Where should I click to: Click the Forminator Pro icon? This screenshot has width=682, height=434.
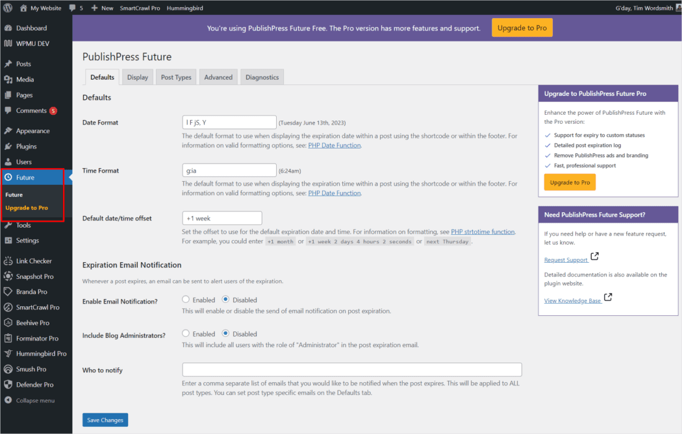(x=8, y=339)
